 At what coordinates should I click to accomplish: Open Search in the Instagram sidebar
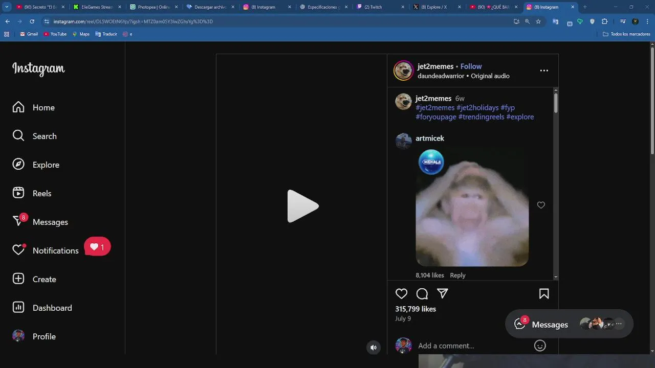click(35, 136)
